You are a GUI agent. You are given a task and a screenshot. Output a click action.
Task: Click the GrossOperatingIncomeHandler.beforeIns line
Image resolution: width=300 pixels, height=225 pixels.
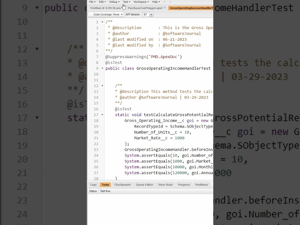click(x=169, y=150)
